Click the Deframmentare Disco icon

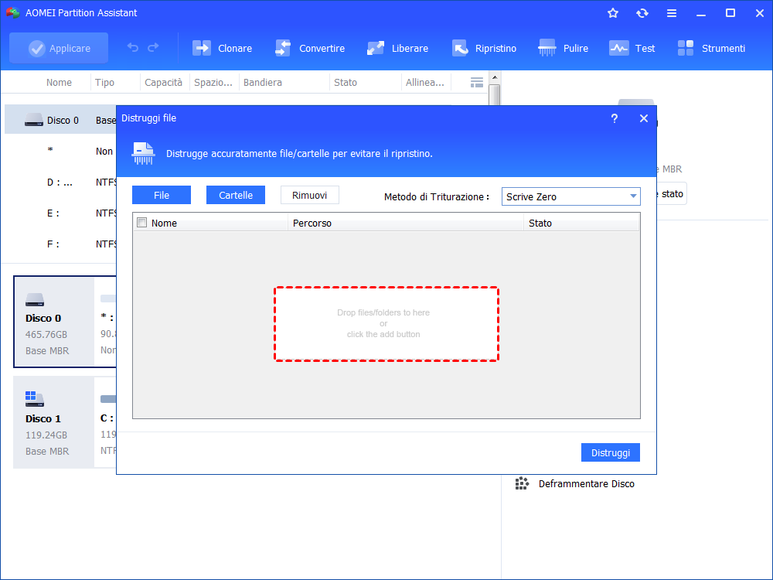tap(522, 483)
